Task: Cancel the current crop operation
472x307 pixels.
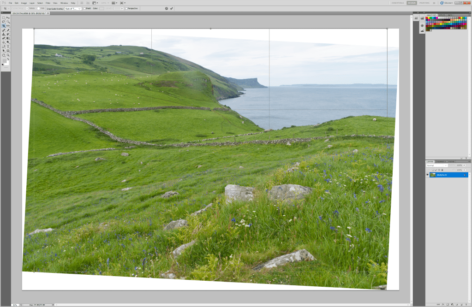Action: click(167, 8)
